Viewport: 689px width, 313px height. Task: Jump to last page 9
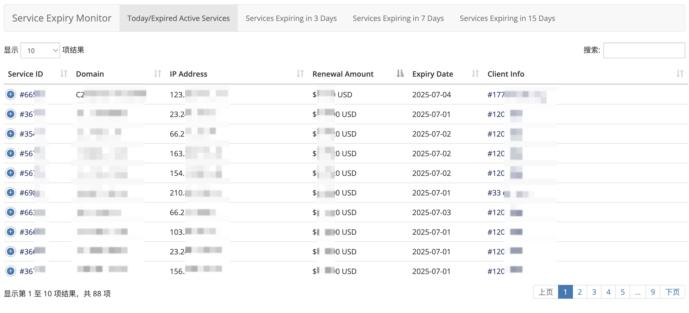[653, 292]
